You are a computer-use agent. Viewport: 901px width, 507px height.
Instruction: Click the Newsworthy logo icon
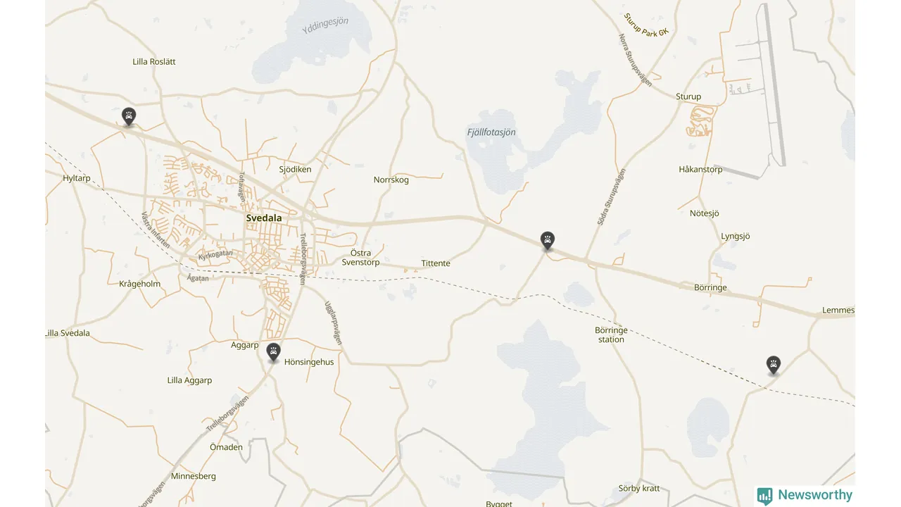point(764,496)
